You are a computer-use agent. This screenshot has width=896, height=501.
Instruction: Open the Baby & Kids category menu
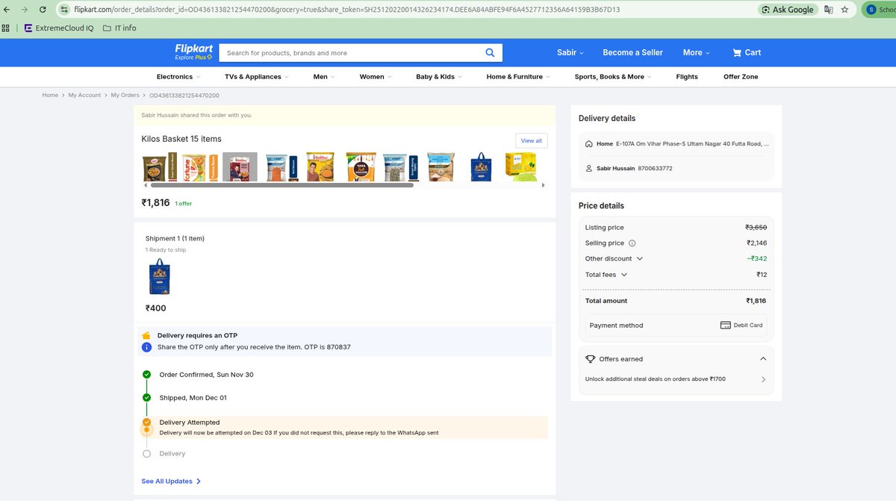(x=439, y=77)
